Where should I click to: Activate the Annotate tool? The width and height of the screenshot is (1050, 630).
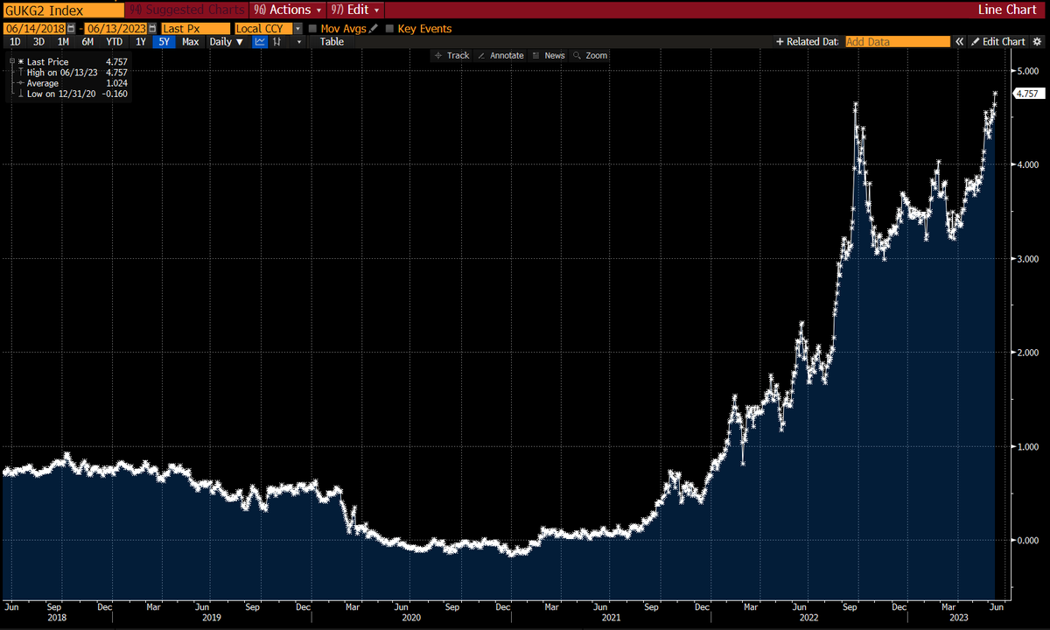click(500, 55)
